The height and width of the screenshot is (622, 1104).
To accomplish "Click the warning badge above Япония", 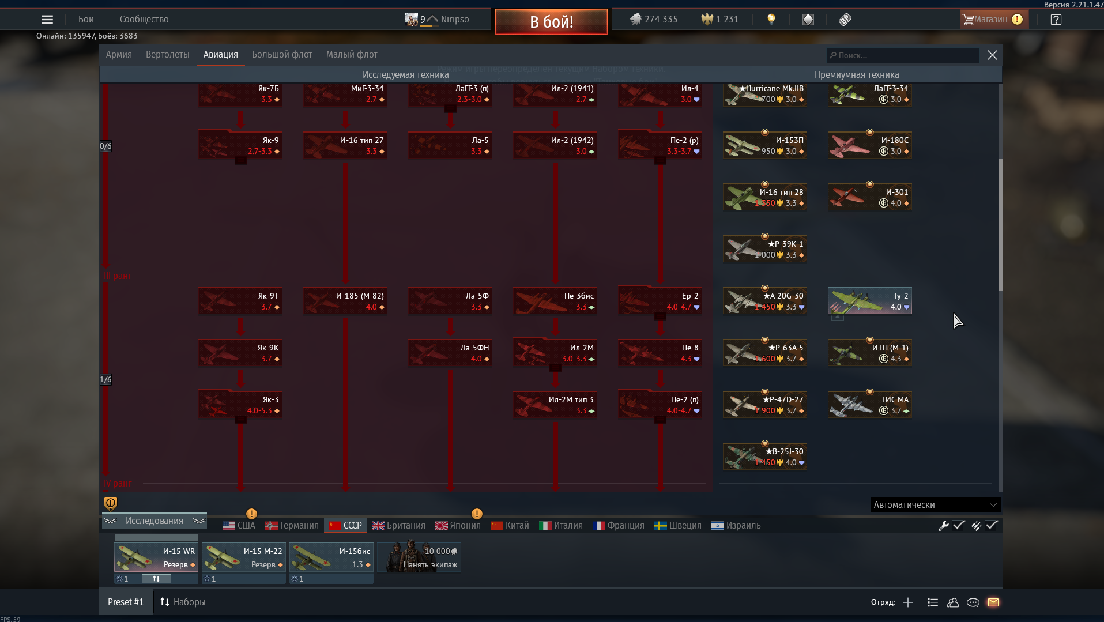I will pos(477,514).
